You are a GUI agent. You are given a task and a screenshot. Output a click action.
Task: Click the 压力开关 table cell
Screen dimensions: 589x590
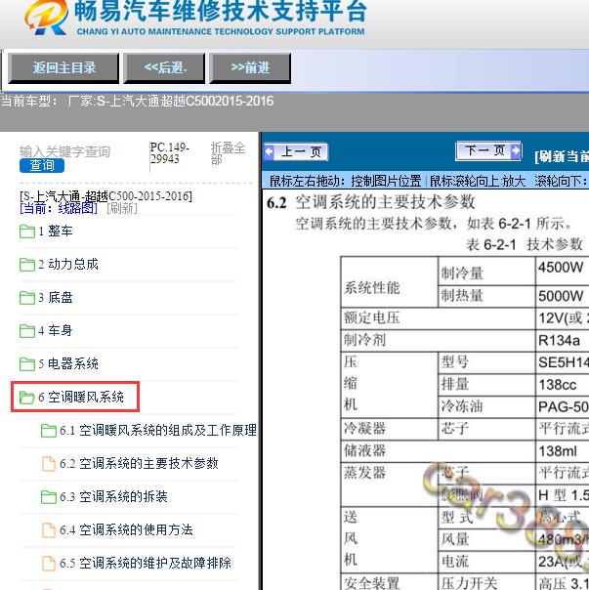click(x=486, y=582)
